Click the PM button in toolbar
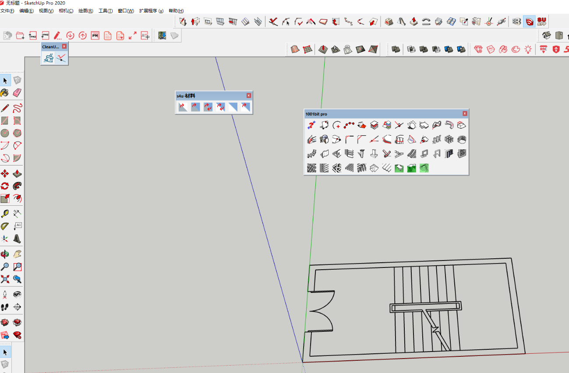569x373 pixels. [95, 36]
